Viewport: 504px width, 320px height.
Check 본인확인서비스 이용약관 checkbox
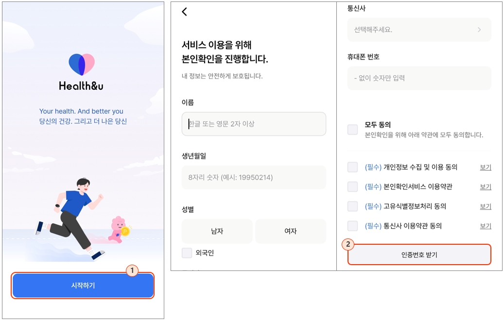[x=352, y=186]
